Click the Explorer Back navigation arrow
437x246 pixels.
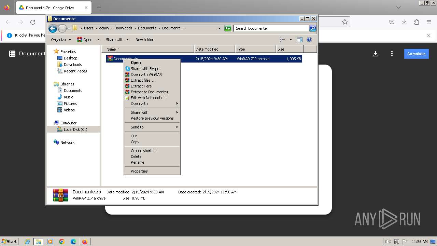[x=53, y=28]
